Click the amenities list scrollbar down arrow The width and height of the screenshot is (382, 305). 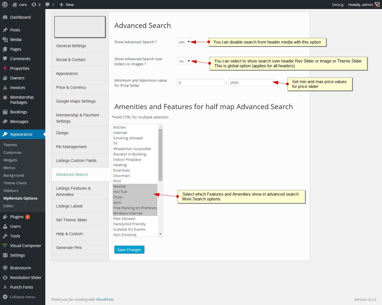160,234
